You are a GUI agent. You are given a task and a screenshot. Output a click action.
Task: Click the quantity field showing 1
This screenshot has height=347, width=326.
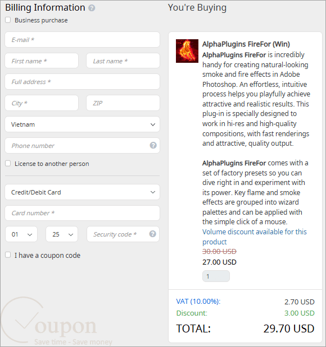point(216,276)
